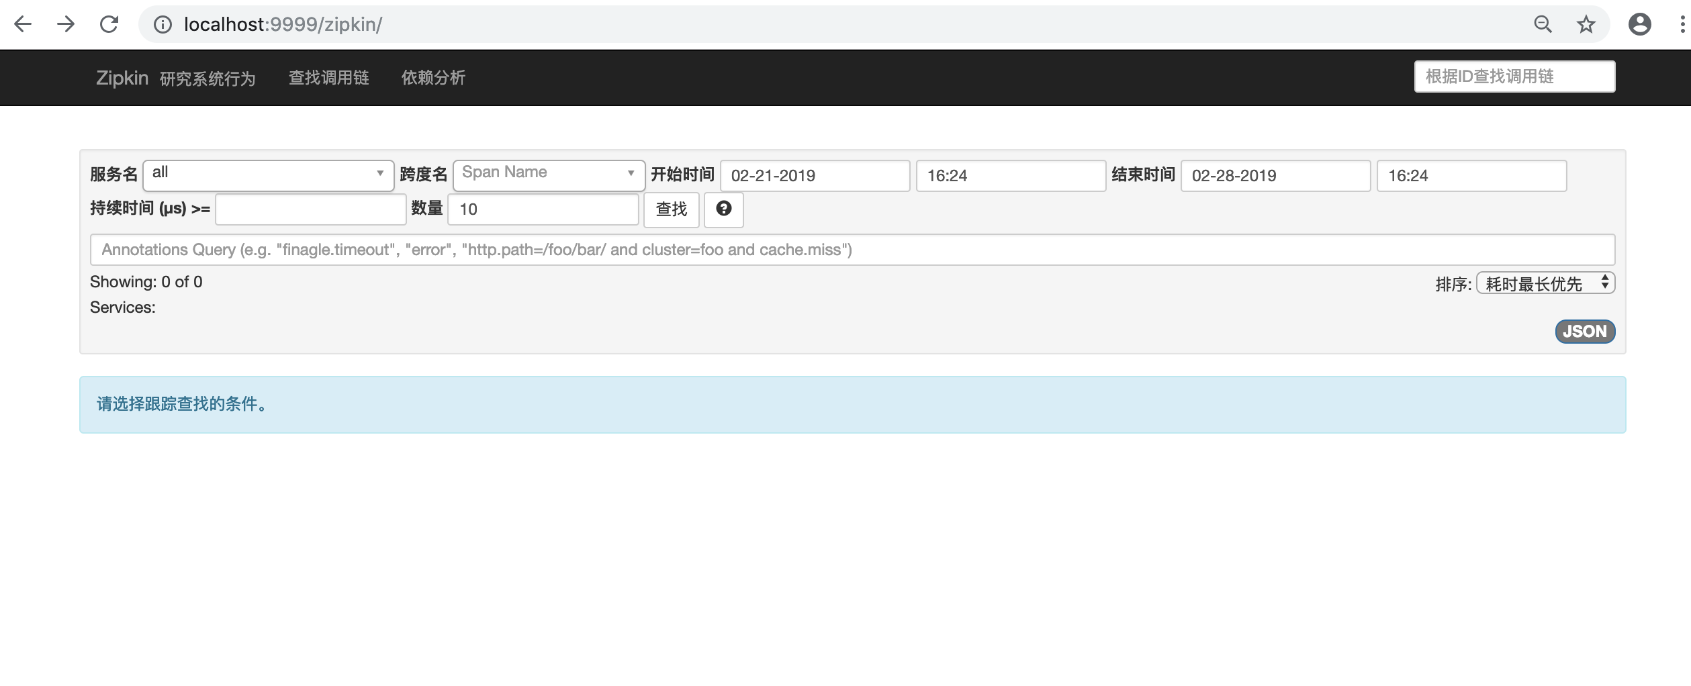Focus the Annotations Query input
The image size is (1691, 686).
(x=853, y=250)
